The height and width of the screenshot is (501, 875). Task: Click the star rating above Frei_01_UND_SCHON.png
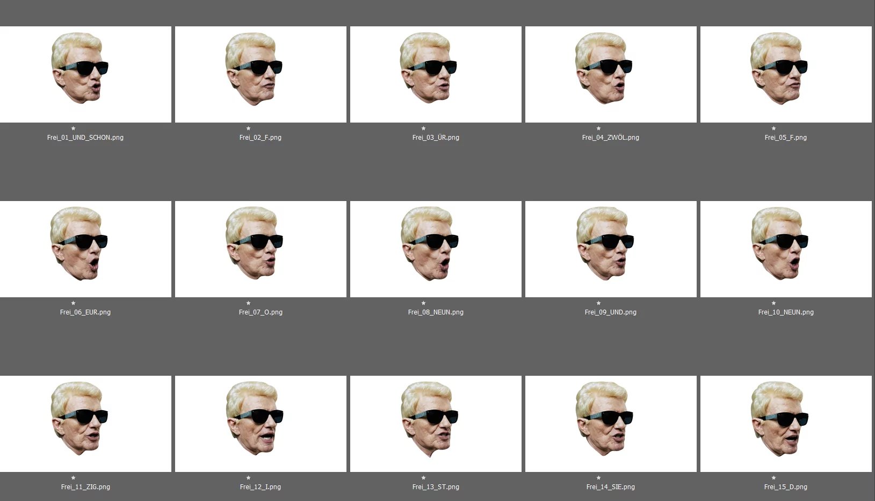click(x=74, y=128)
